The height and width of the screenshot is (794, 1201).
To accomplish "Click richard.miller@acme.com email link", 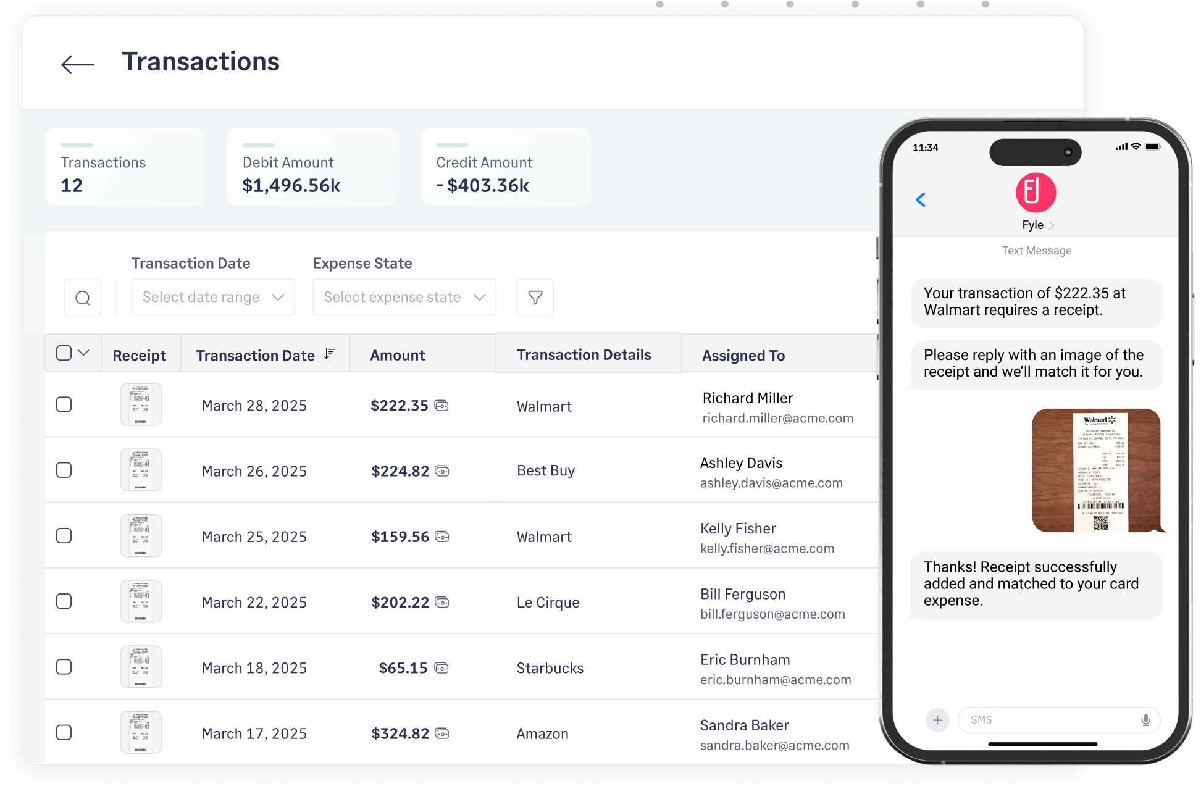I will pos(777,418).
